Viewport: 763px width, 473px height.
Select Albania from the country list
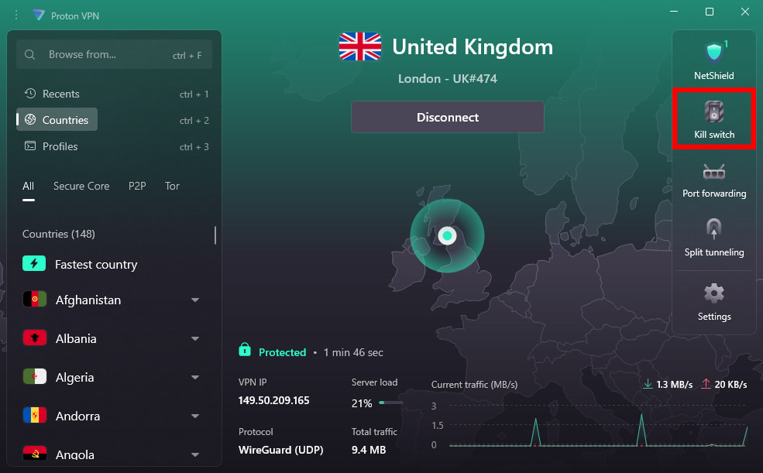(x=76, y=338)
